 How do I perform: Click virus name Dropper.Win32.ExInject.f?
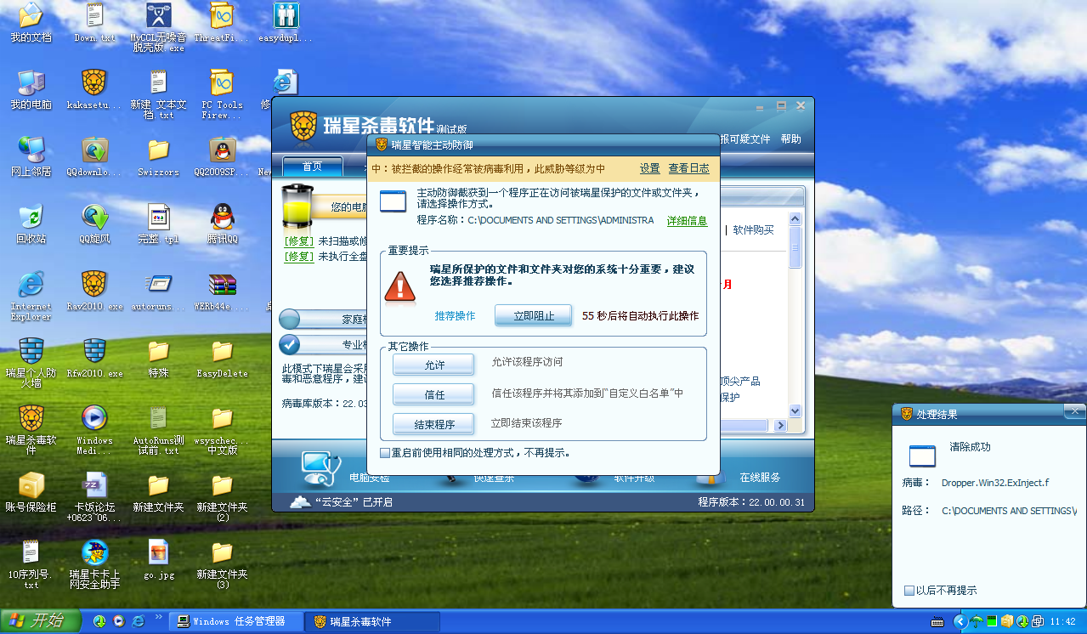pyautogui.click(x=995, y=483)
